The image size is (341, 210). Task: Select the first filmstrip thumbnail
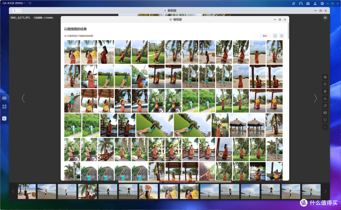27,191
